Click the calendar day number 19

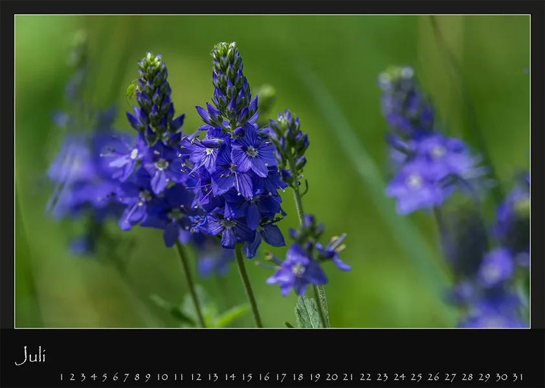(315, 377)
